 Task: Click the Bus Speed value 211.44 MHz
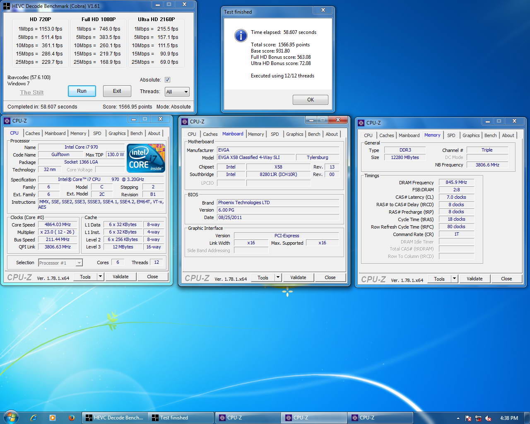pos(58,239)
